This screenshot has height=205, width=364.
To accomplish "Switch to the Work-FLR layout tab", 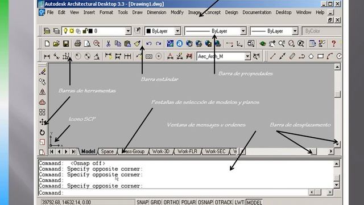I will click(187, 151).
